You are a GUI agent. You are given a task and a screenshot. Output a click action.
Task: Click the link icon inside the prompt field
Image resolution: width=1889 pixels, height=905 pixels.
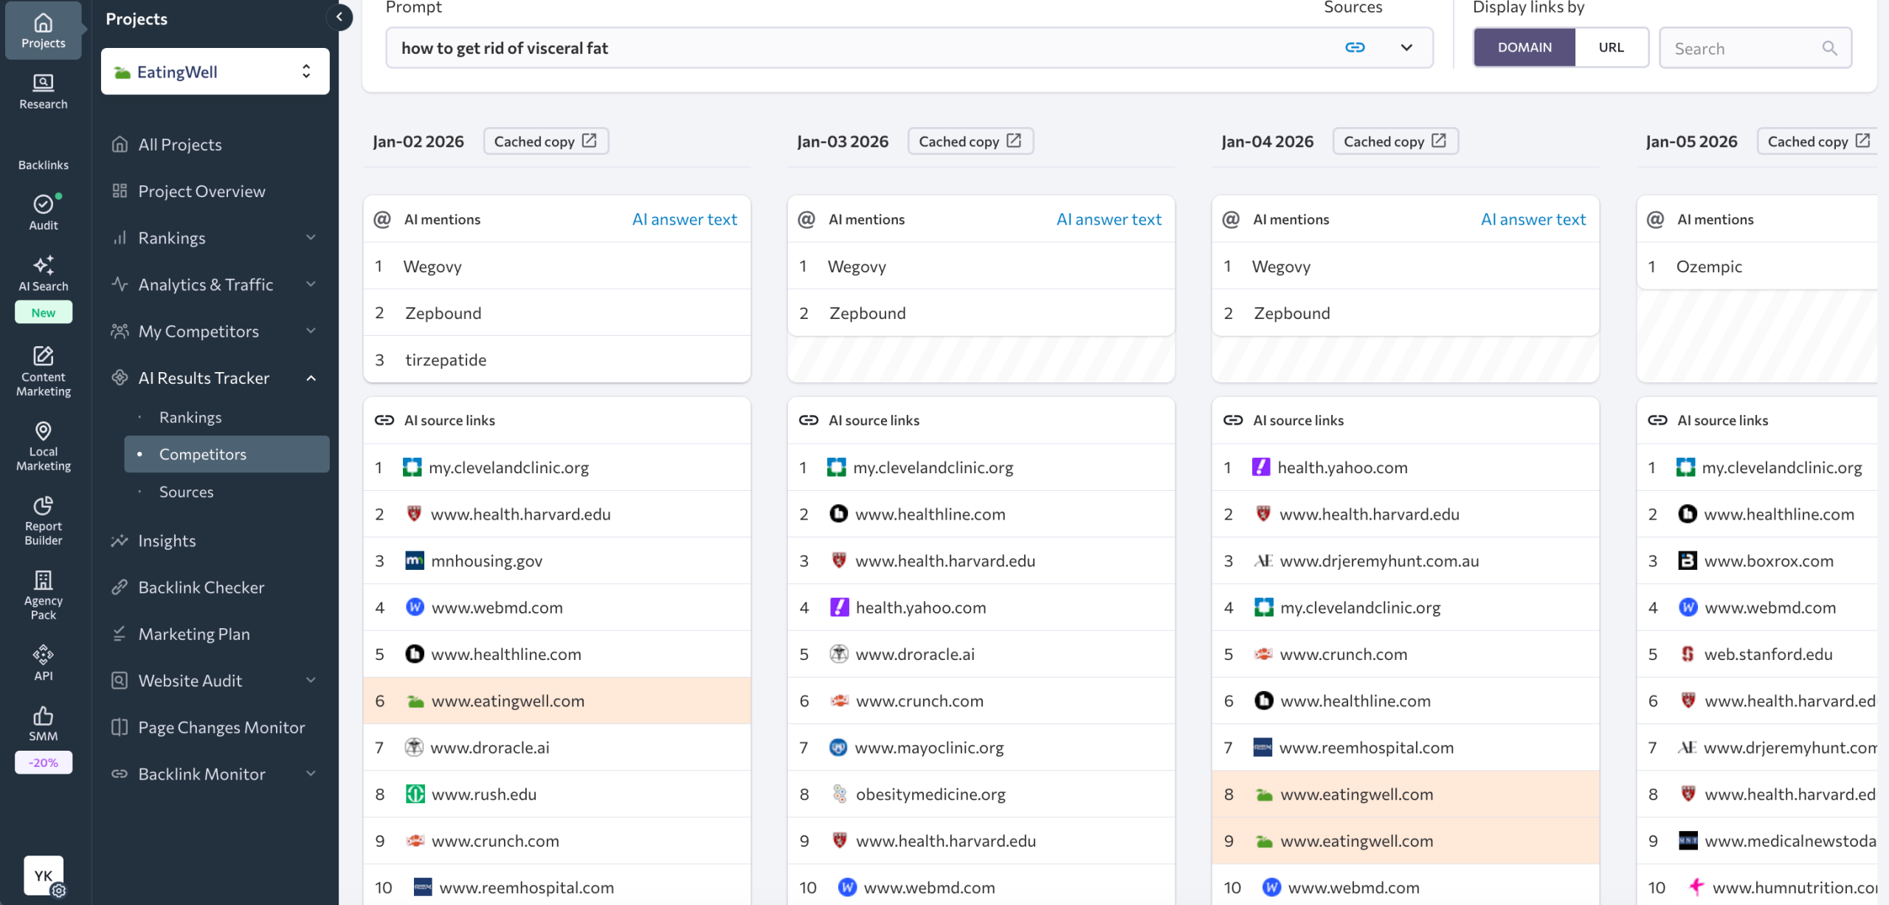[x=1355, y=47]
